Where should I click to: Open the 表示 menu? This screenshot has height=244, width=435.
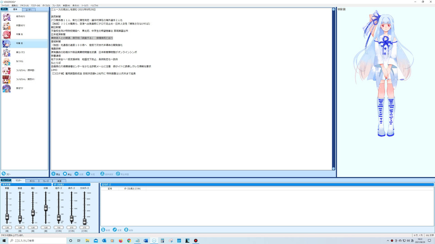[76, 5]
